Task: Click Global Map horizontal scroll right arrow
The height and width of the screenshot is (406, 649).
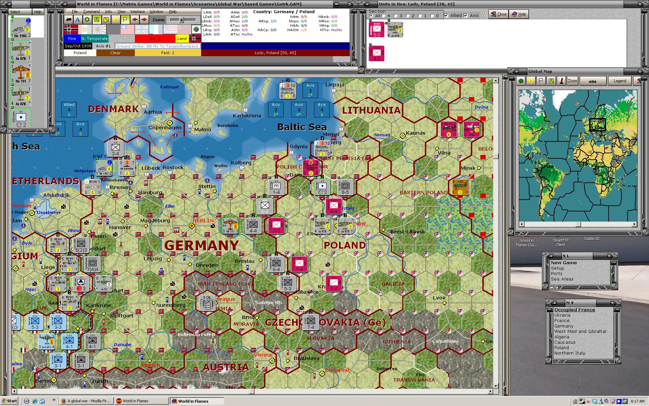Action: click(x=634, y=224)
